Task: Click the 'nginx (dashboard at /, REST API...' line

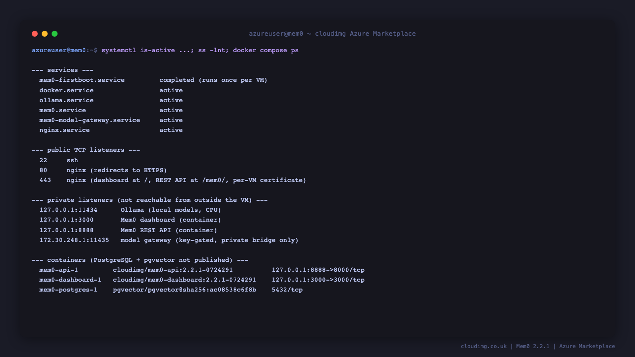Action: coord(187,180)
